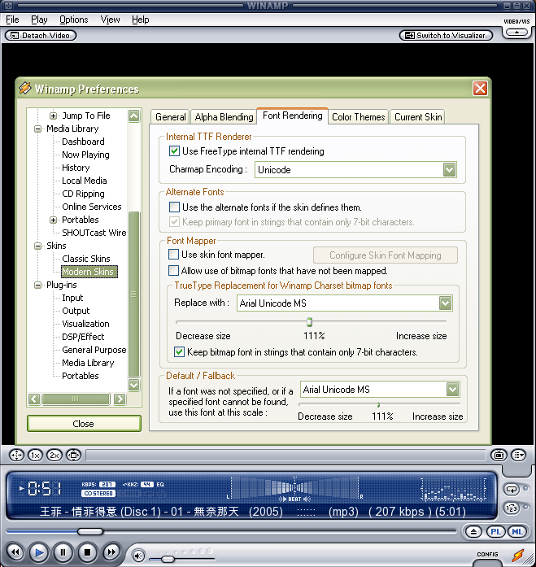Click the volume slider knob
The width and height of the screenshot is (536, 567).
click(x=168, y=559)
